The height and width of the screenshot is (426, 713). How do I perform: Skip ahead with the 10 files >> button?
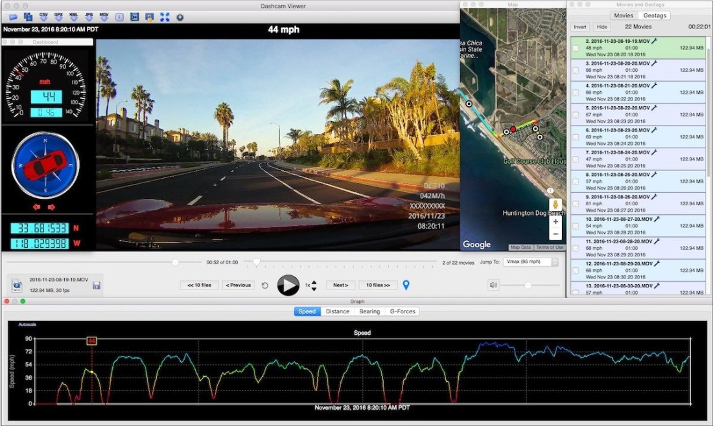click(x=378, y=285)
